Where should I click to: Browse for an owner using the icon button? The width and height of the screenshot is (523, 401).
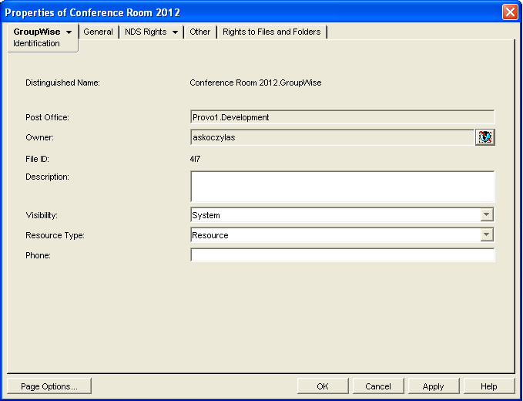tap(484, 137)
